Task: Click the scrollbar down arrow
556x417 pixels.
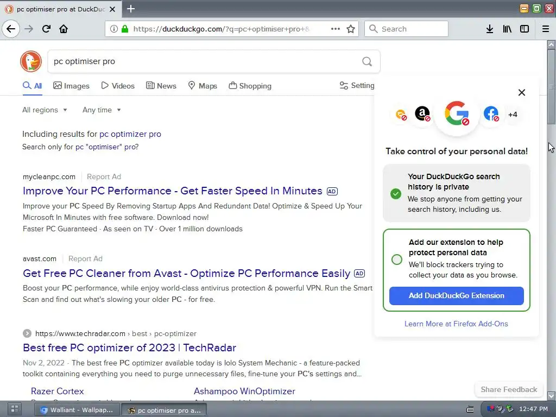Action: point(551,396)
